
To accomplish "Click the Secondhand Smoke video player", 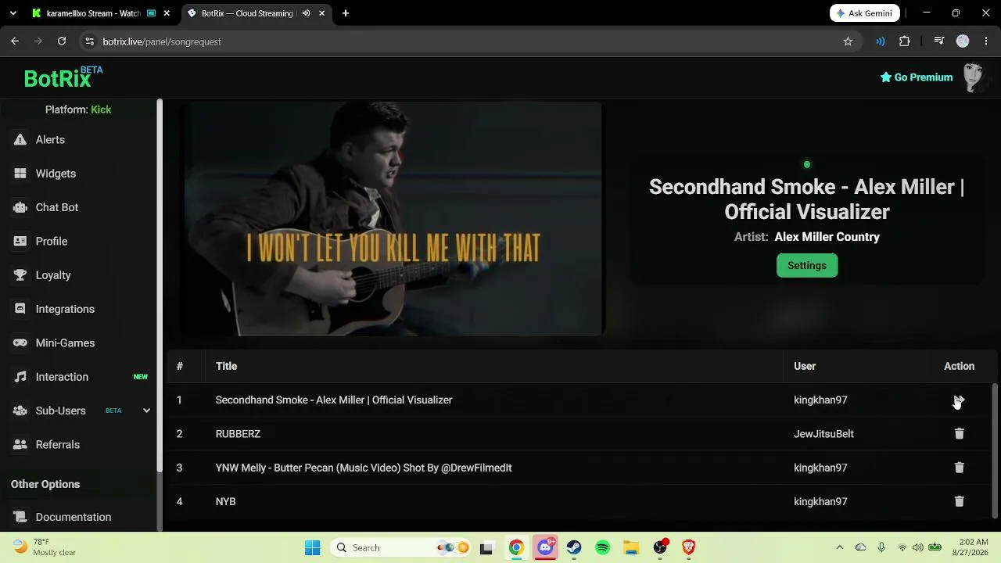I will tap(392, 219).
